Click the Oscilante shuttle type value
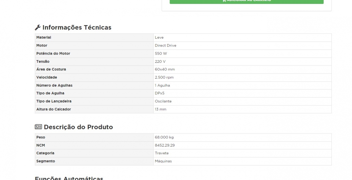 point(163,101)
